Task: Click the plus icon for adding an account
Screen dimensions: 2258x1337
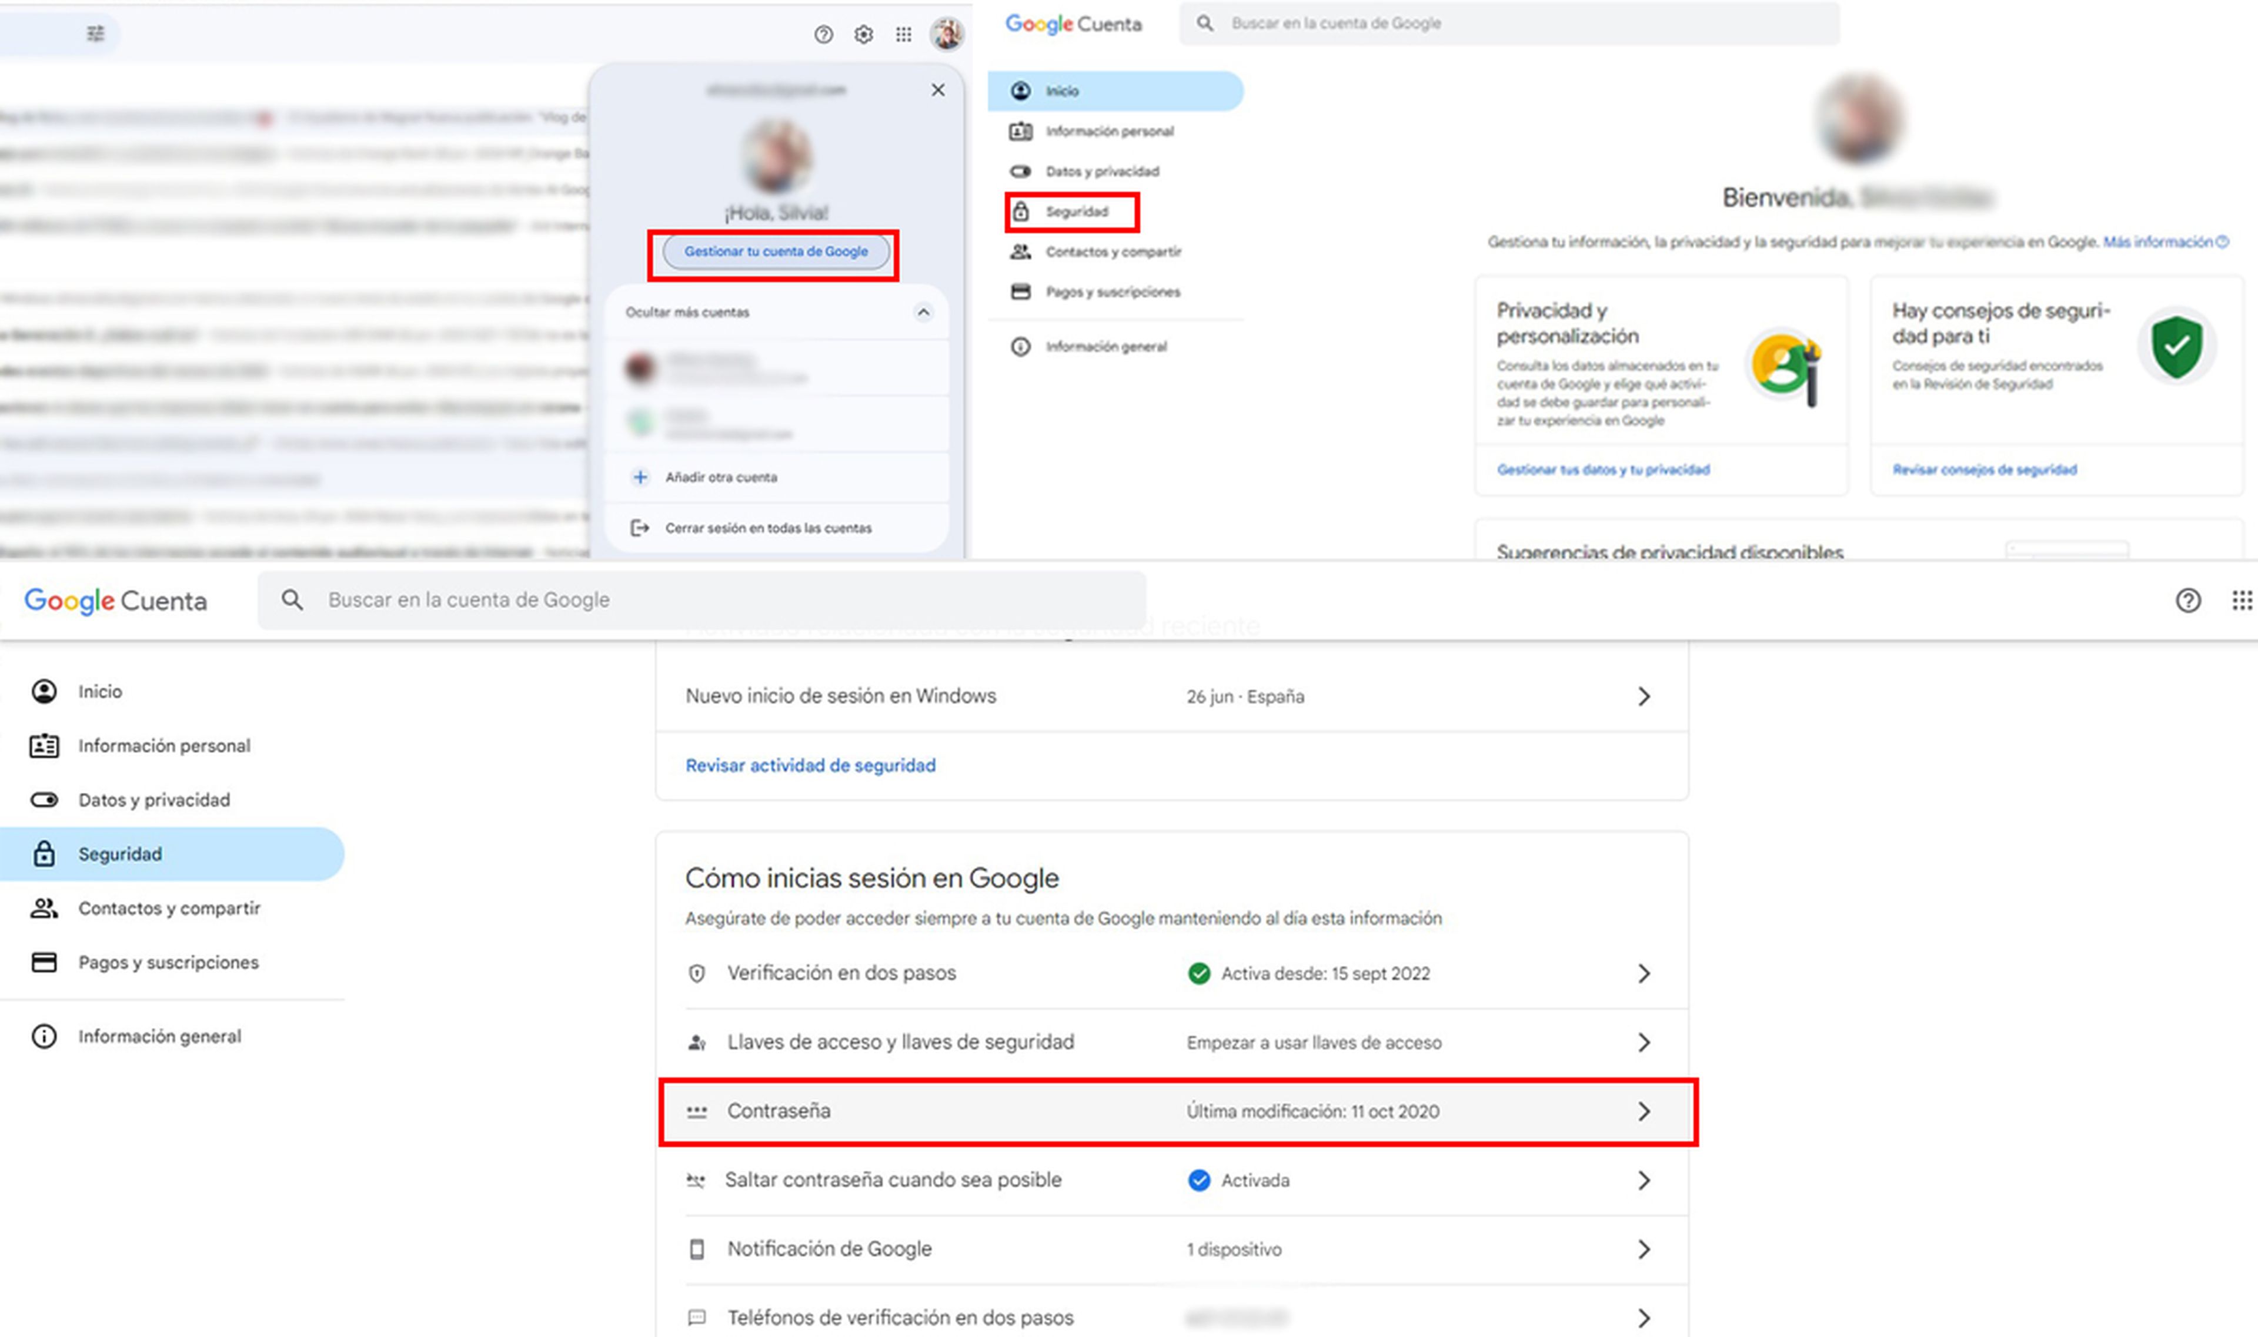Action: 640,477
